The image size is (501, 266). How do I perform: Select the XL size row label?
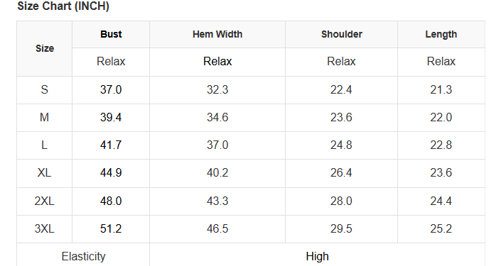[44, 173]
